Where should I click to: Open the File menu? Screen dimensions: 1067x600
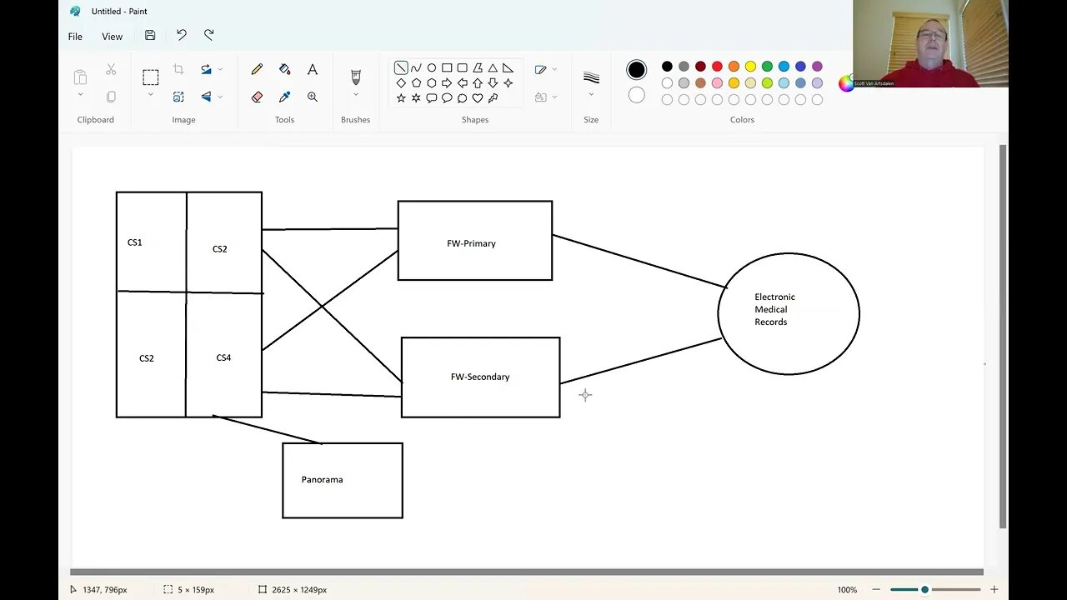tap(75, 36)
